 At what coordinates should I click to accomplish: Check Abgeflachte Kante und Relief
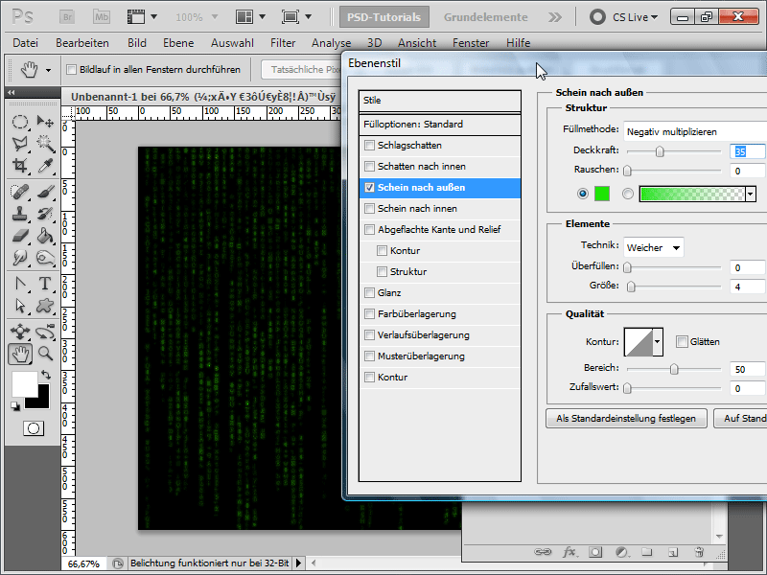tap(370, 229)
